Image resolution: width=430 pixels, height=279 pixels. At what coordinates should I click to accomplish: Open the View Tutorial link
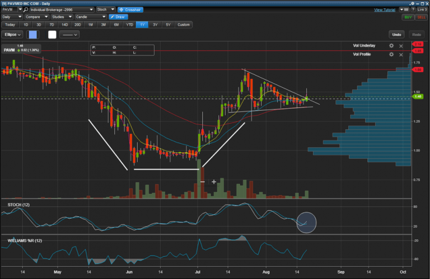coord(385,10)
